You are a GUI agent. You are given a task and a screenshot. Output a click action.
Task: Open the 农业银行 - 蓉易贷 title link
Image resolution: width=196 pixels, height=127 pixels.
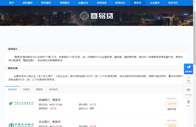coord(50,122)
